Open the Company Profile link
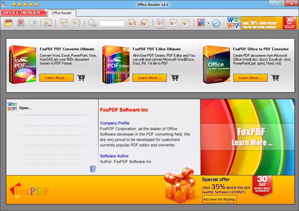The image size is (299, 211). click(115, 123)
